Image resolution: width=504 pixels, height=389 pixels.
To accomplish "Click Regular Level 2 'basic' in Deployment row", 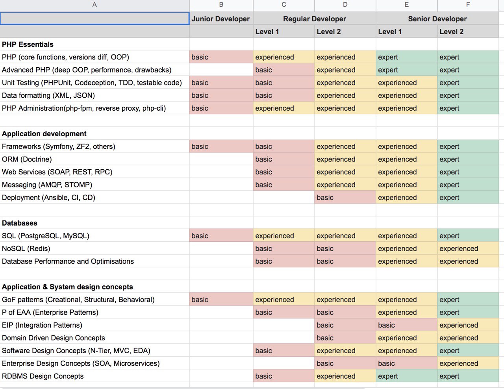I will coord(345,197).
